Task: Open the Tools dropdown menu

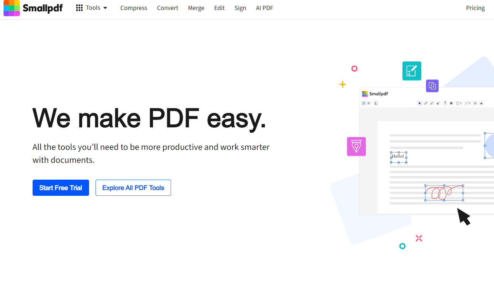Action: click(92, 8)
